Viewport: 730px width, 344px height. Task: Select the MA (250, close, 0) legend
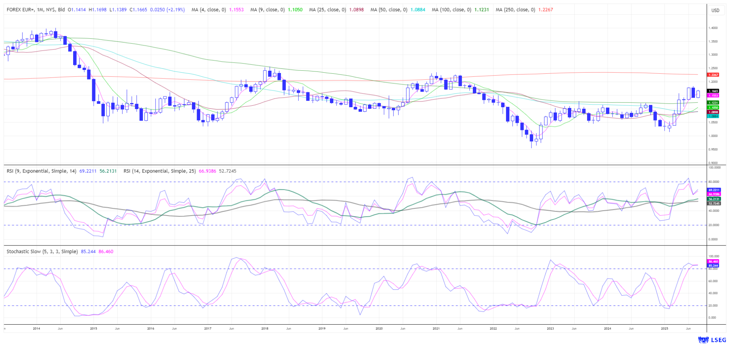(515, 10)
